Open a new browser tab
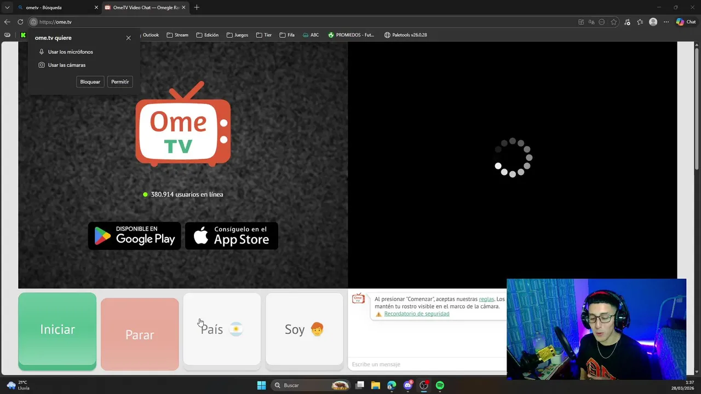 (x=197, y=7)
